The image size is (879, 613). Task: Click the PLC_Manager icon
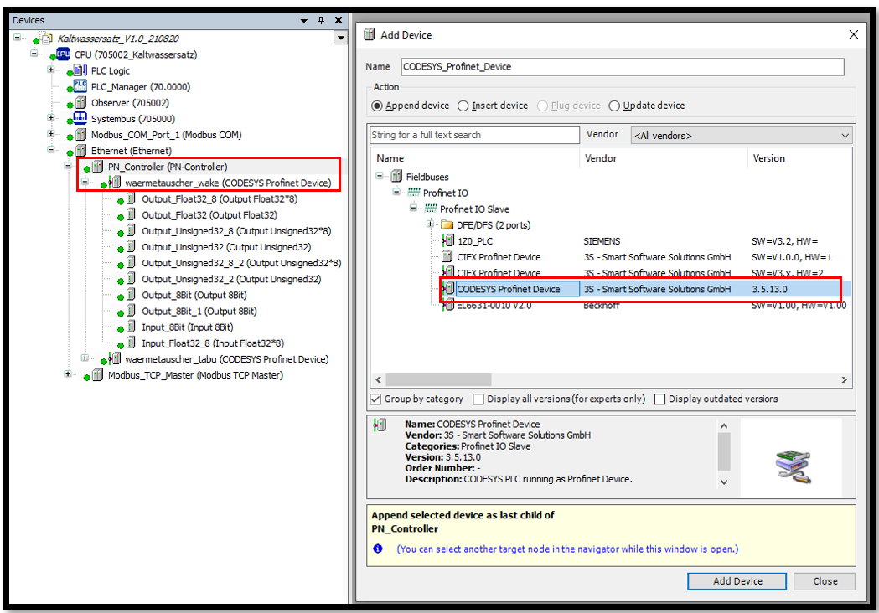tap(80, 86)
